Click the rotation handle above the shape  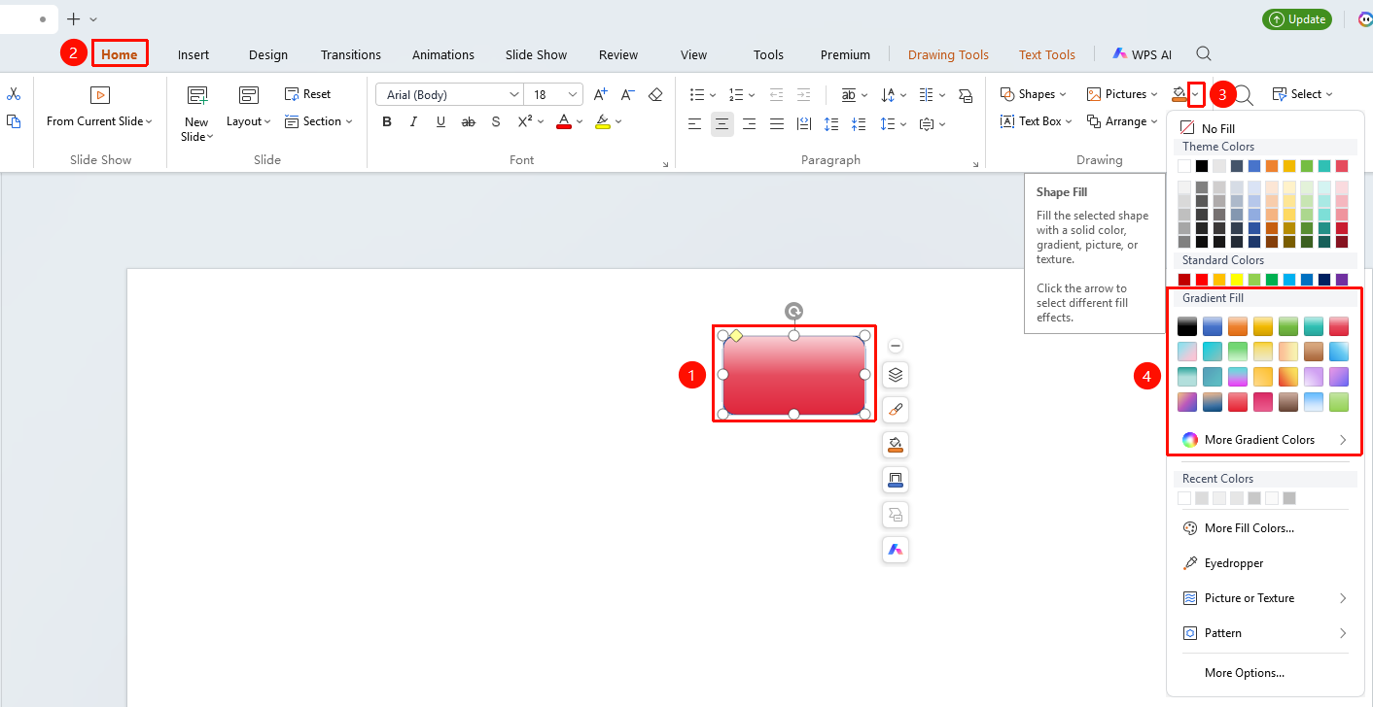794,311
